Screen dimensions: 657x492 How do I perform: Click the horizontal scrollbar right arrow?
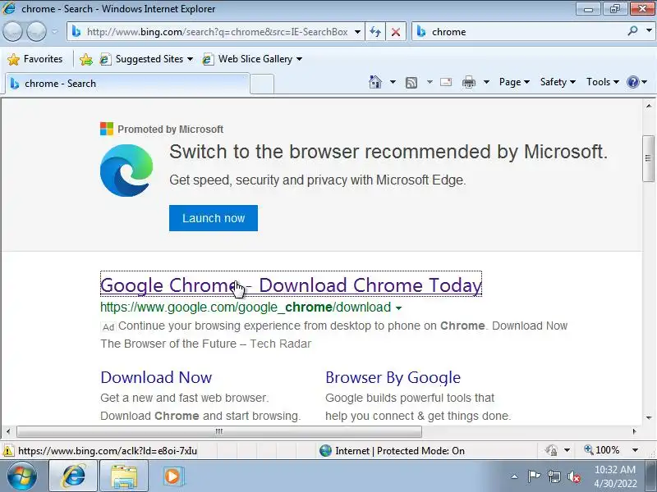[634, 431]
